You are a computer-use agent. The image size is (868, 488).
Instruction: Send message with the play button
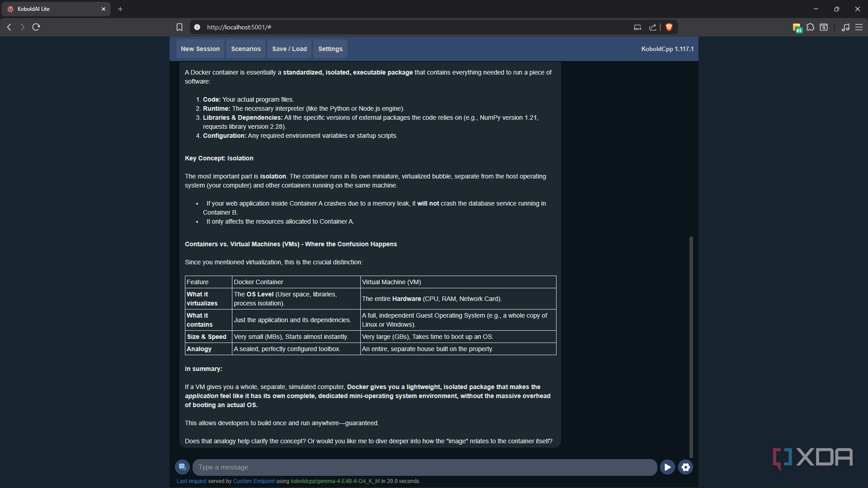[x=667, y=467]
